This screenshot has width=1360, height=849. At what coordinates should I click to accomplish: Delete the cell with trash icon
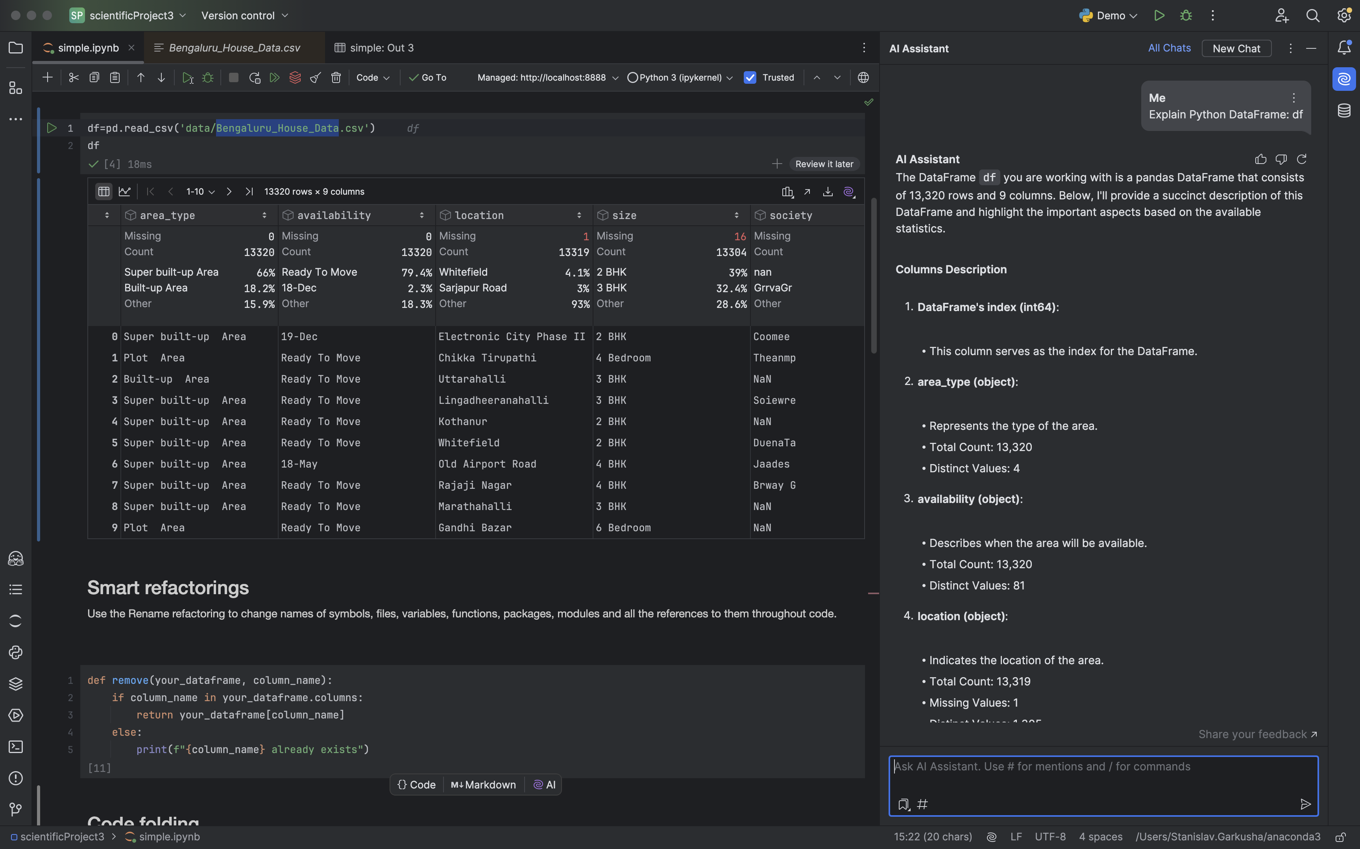coord(336,77)
